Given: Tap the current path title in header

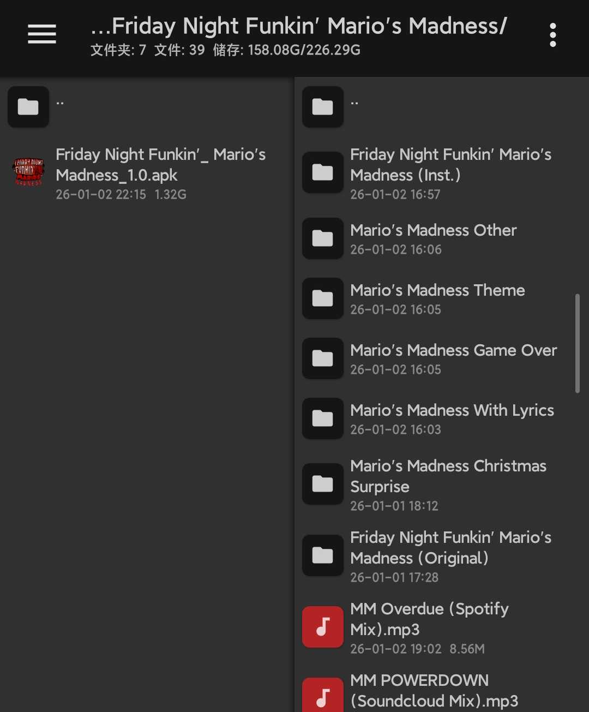Looking at the screenshot, I should coord(299,26).
